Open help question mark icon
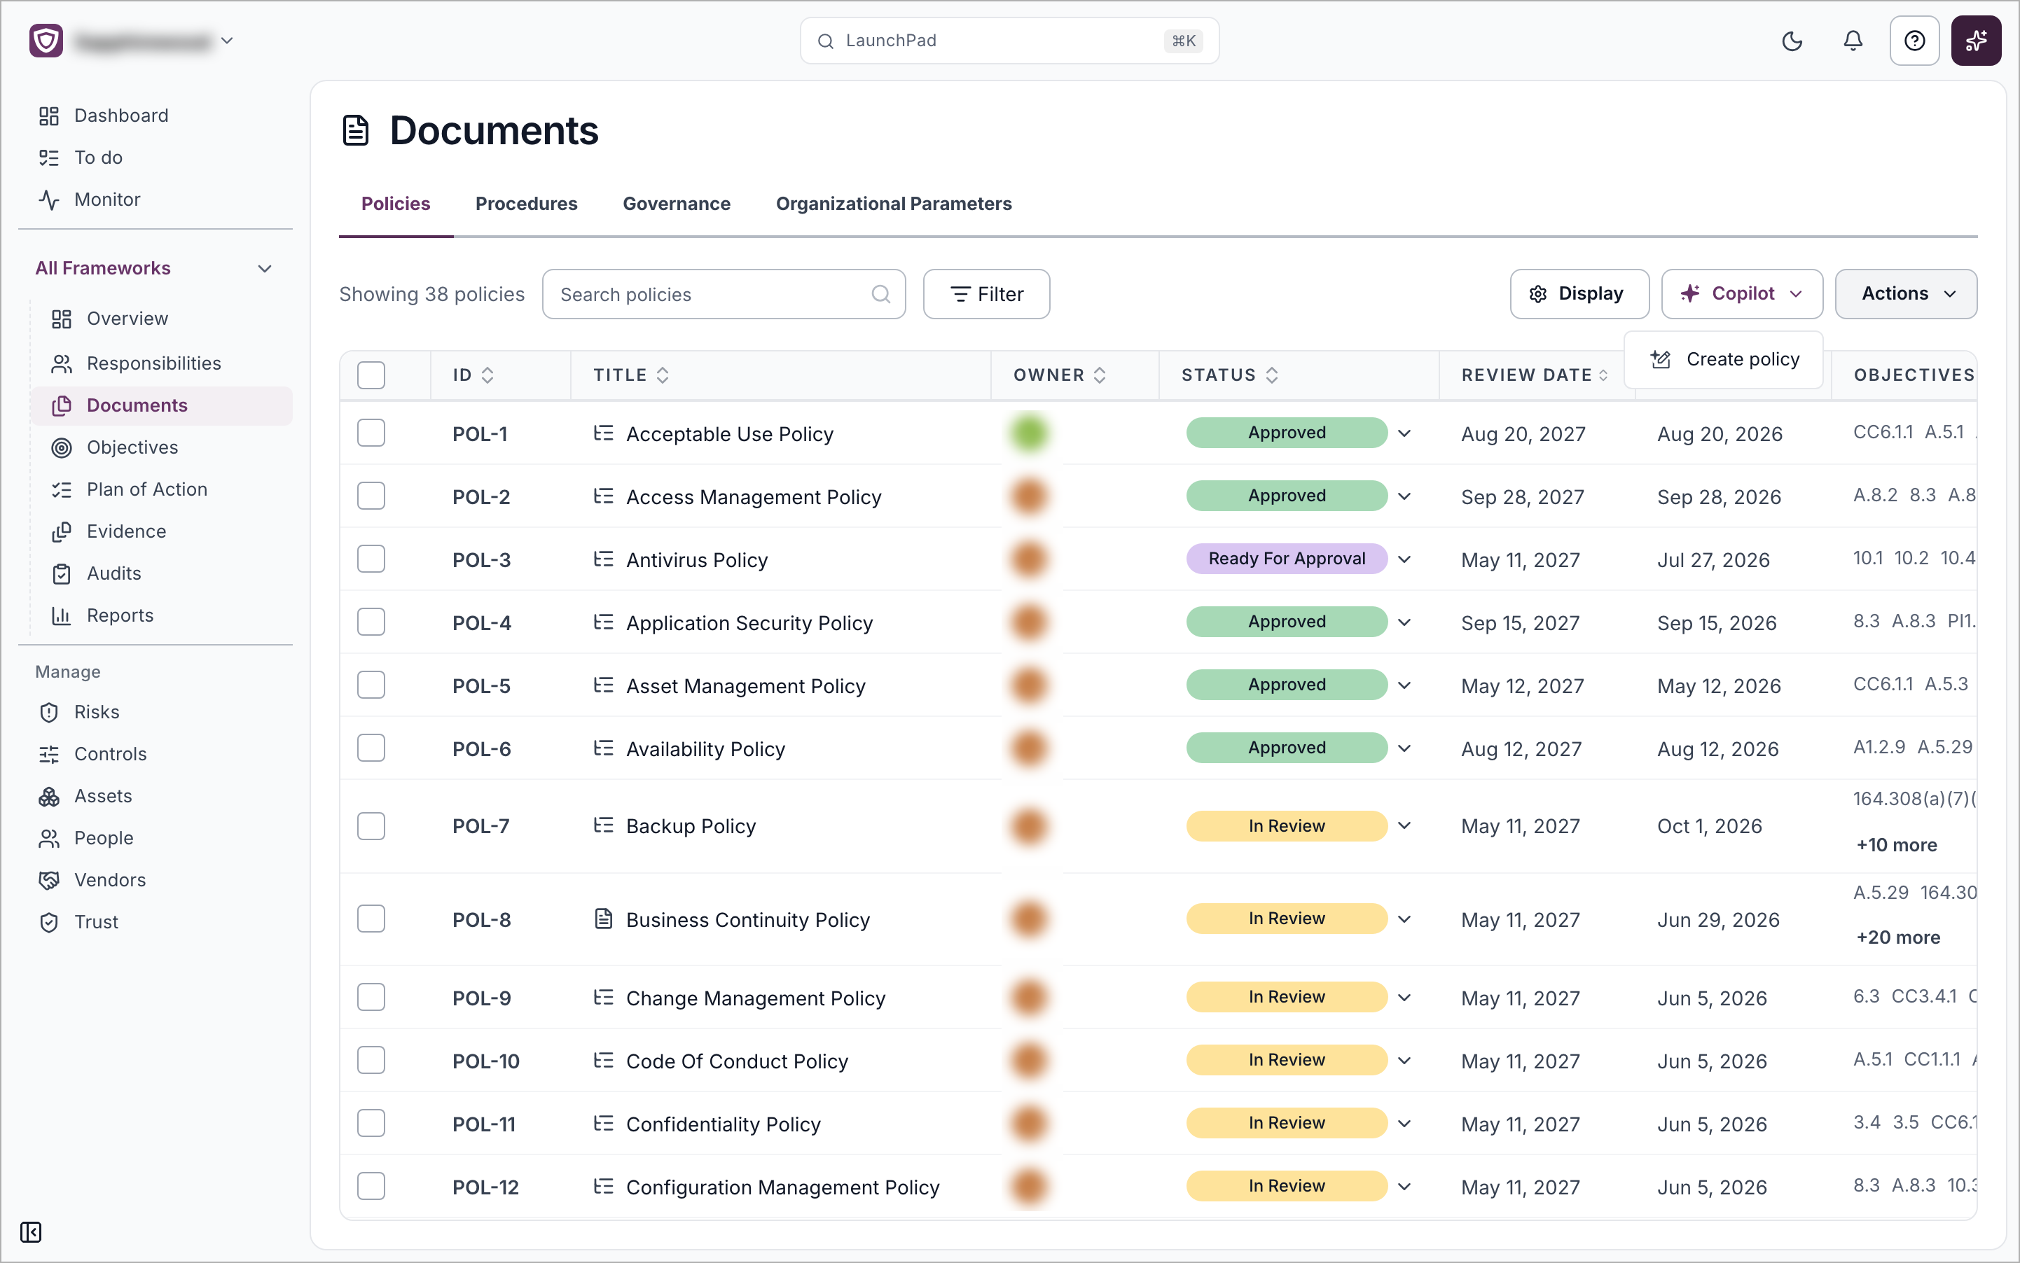 pos(1914,41)
